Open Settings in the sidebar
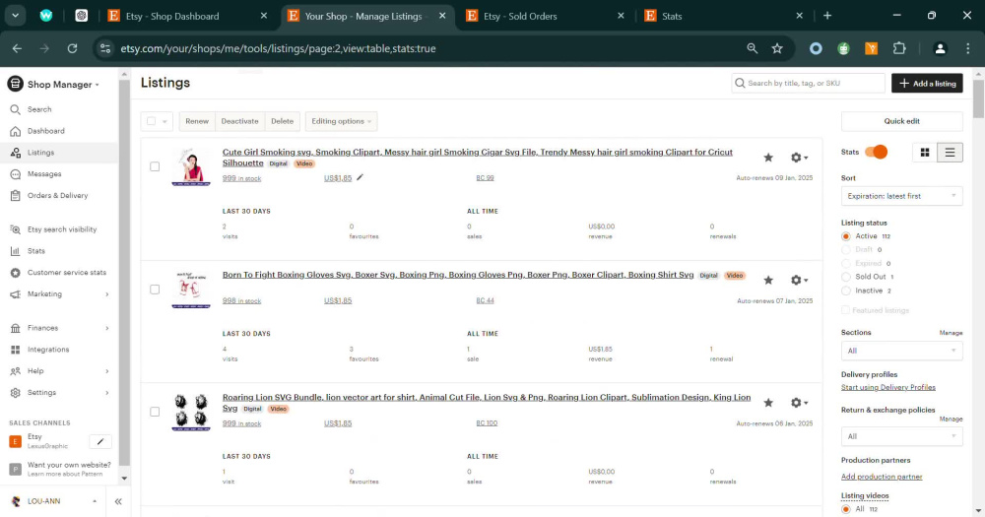Viewport: 985px width, 517px height. 41,393
